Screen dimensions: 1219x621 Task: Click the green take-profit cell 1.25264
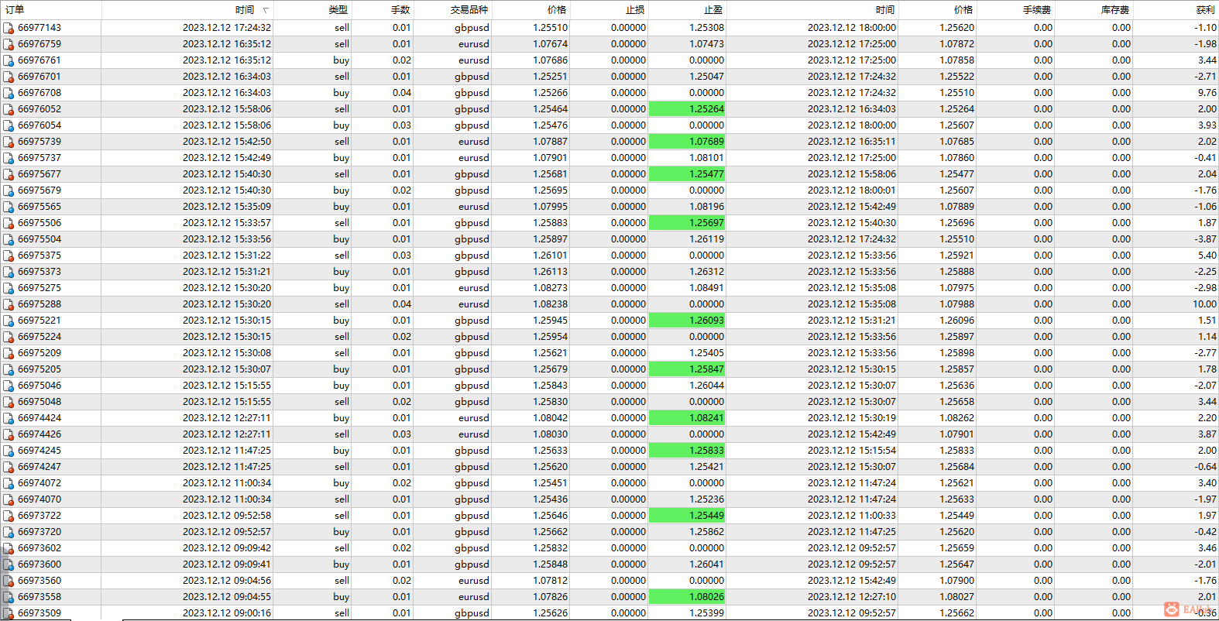point(687,109)
